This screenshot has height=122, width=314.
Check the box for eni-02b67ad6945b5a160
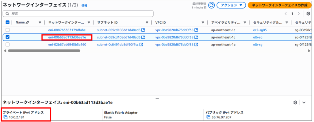coord(7,45)
